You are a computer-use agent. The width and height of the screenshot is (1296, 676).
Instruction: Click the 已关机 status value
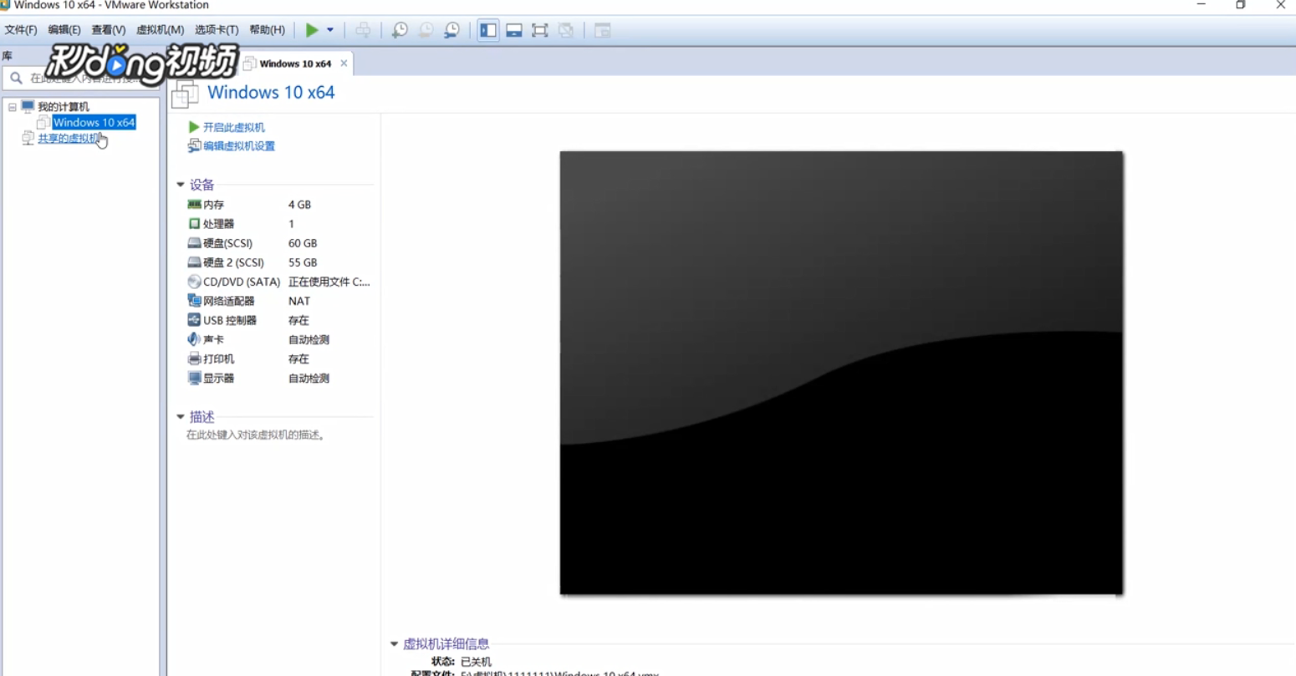coord(476,662)
